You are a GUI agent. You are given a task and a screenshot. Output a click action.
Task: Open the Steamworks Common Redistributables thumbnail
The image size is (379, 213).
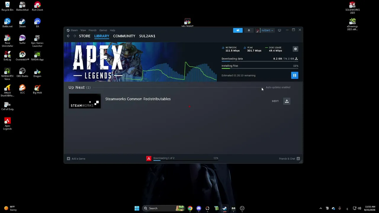85,101
